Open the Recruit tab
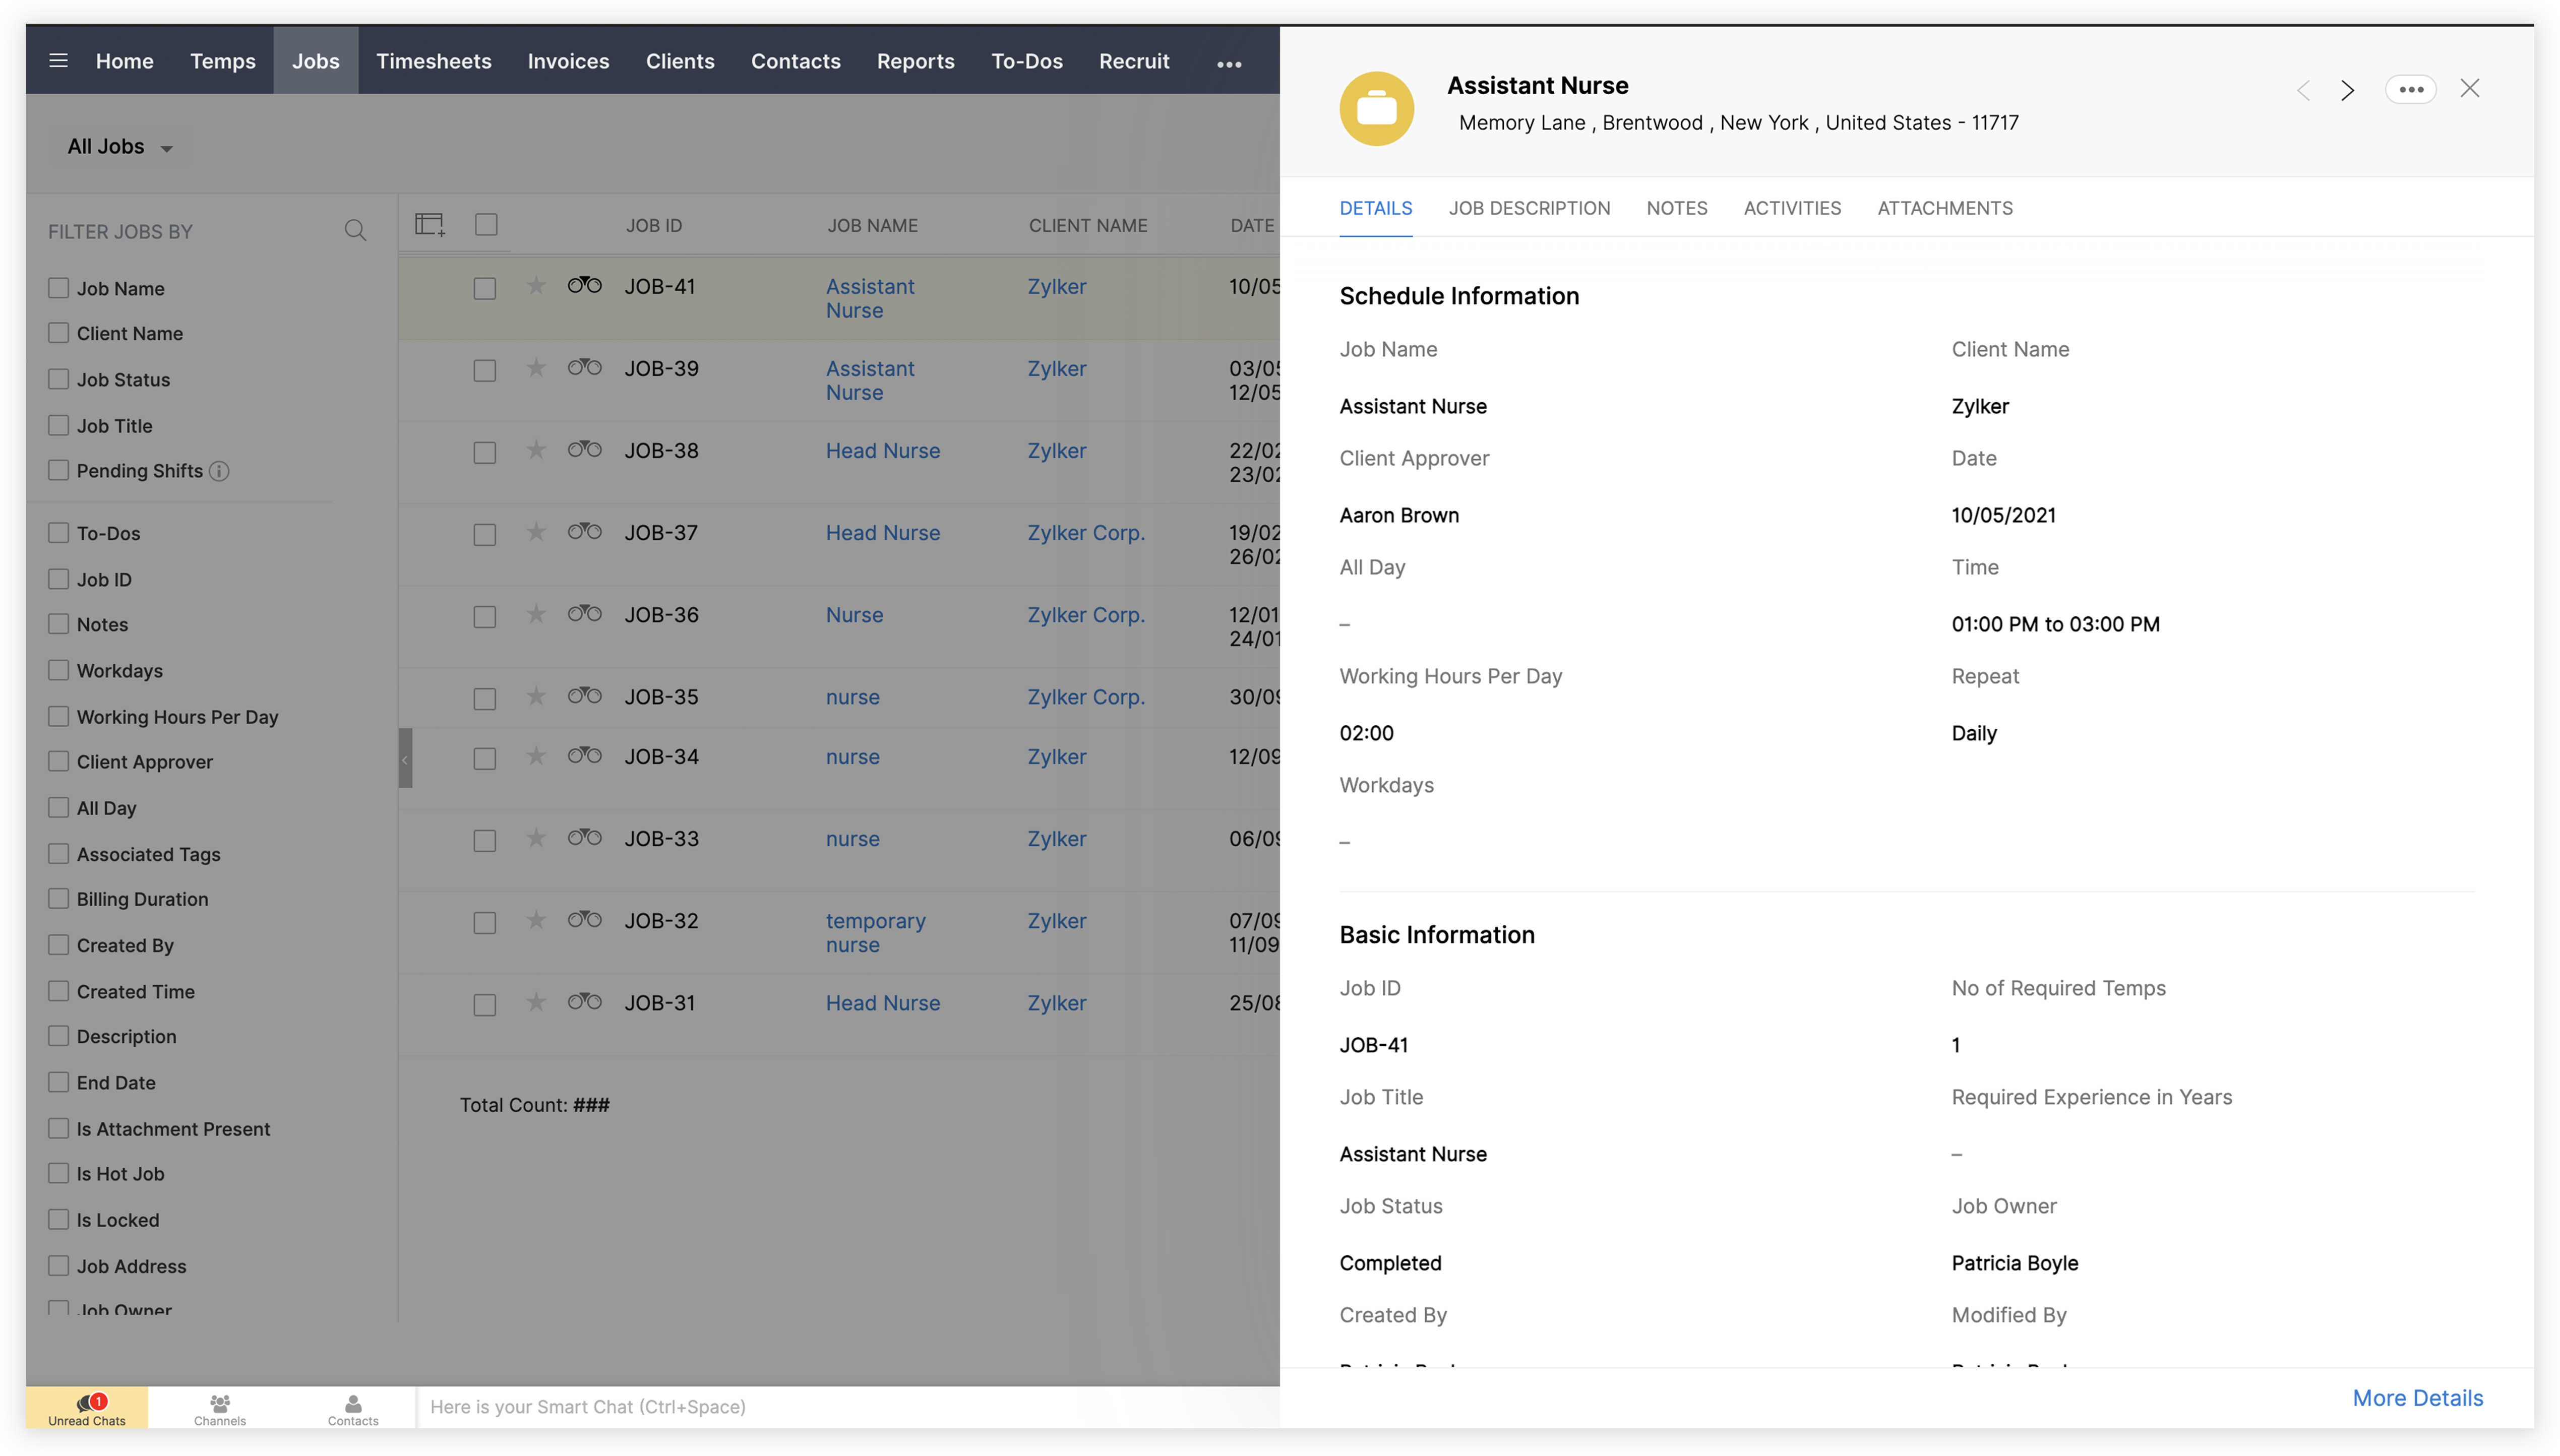This screenshot has height=1456, width=2560. click(1134, 61)
